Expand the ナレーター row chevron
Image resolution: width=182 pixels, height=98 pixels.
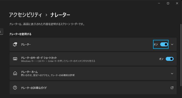172,44
